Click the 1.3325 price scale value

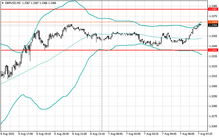point(213,66)
